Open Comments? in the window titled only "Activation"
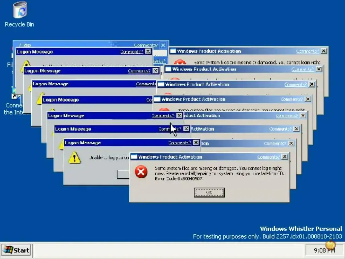Image resolution: width=345 pixels, height=259 pixels. [280, 129]
